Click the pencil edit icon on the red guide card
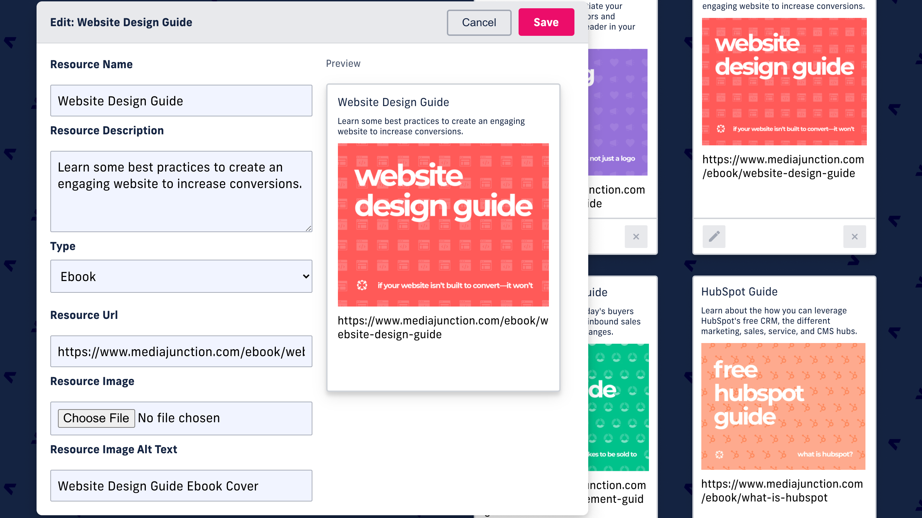Image resolution: width=922 pixels, height=518 pixels. click(x=714, y=236)
